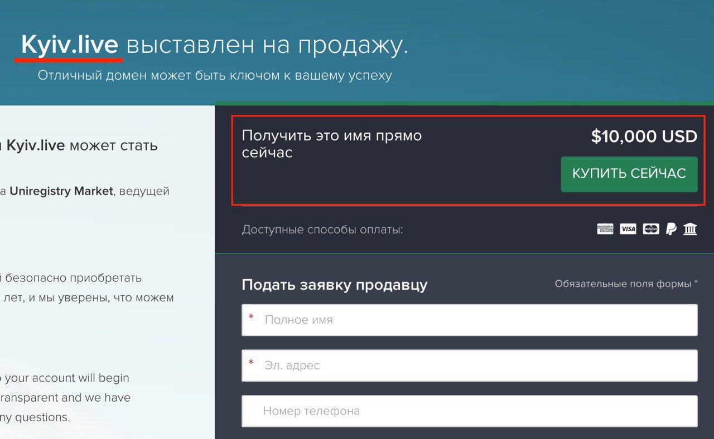714x439 pixels.
Task: Click the Uniregistry Market text
Action: click(x=61, y=191)
